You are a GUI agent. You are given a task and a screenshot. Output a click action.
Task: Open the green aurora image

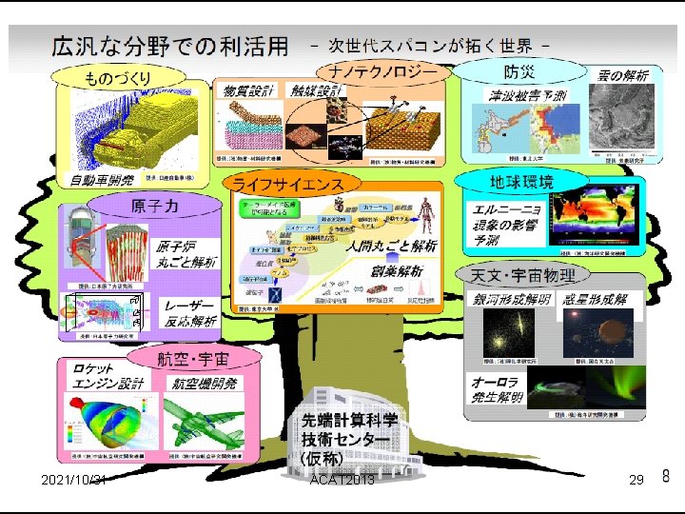pyautogui.click(x=586, y=388)
